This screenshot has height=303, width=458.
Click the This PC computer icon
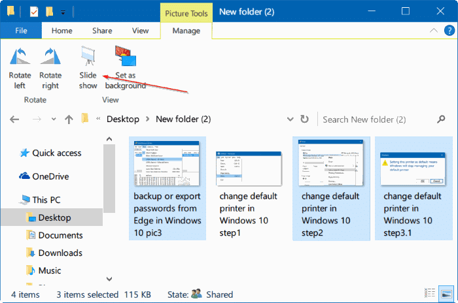pos(25,200)
